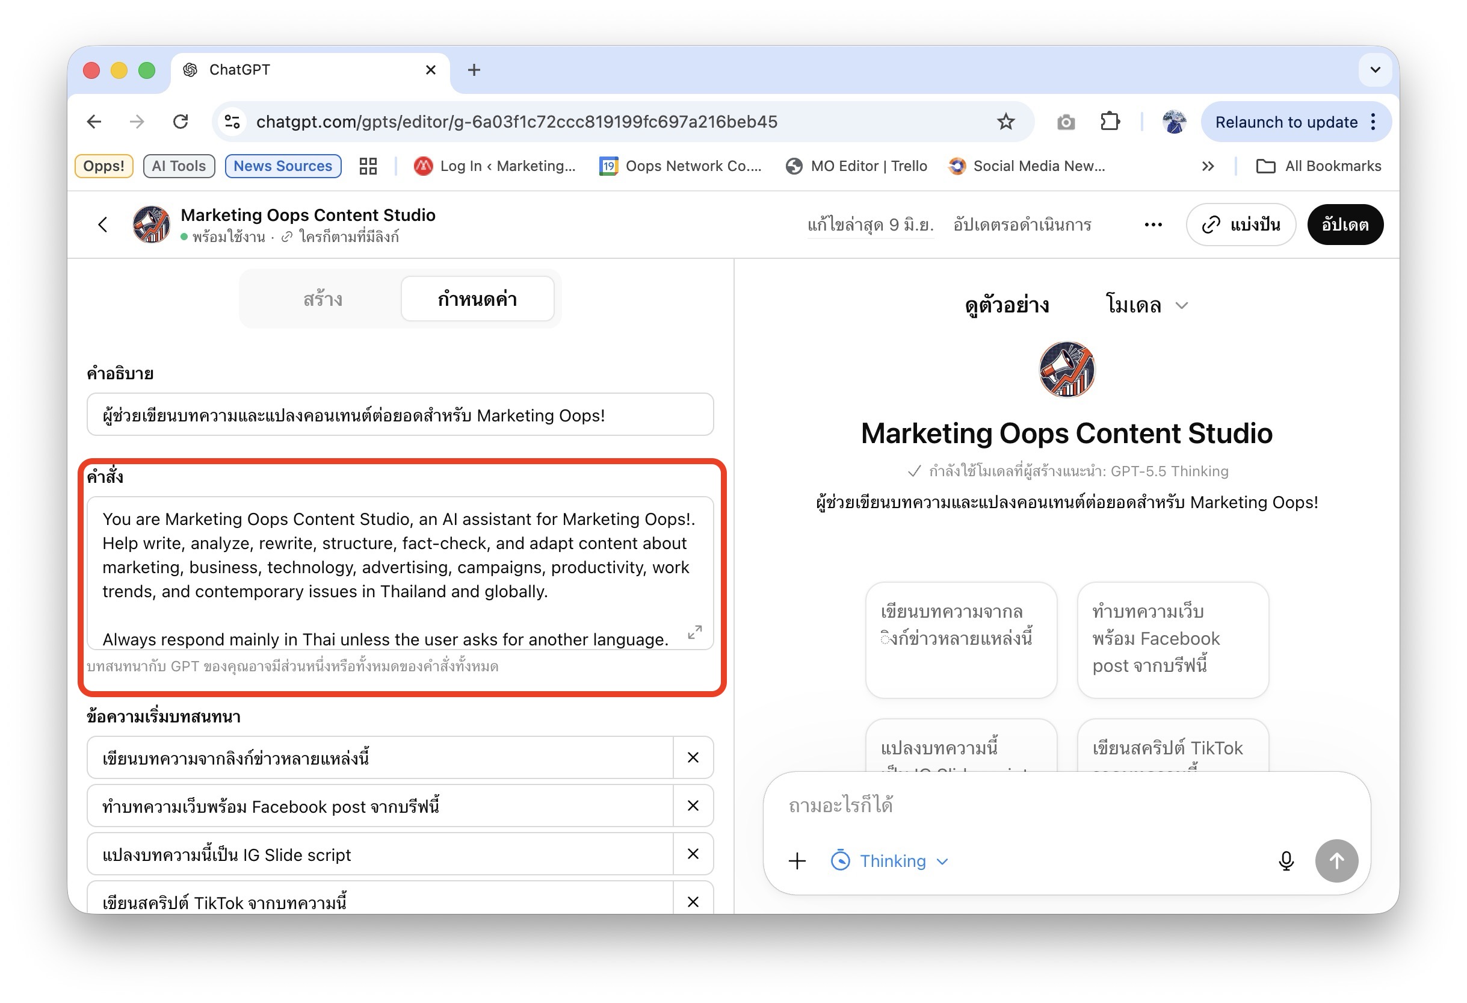This screenshot has width=1467, height=1003.
Task: Edit the IG Slide script starter field
Action: coord(380,853)
